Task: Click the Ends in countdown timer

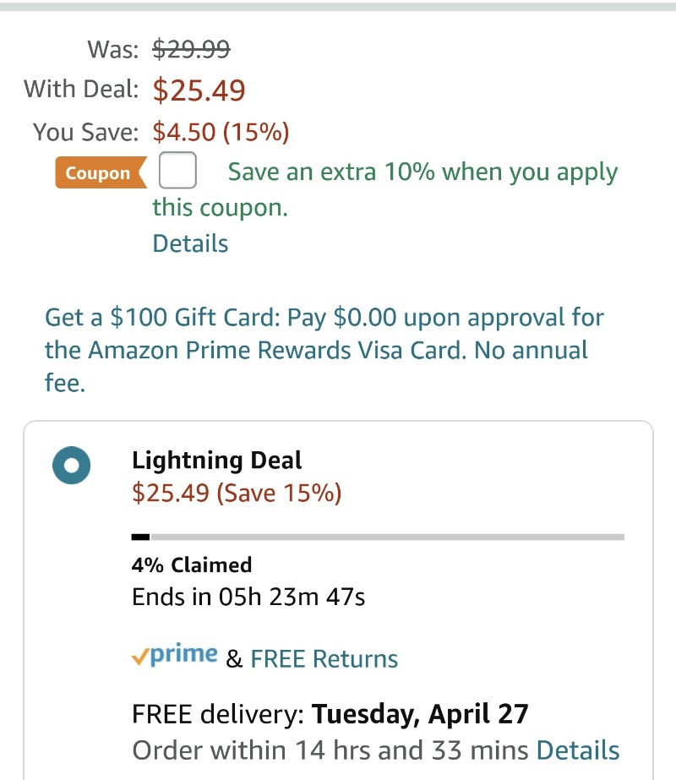Action: tap(248, 597)
